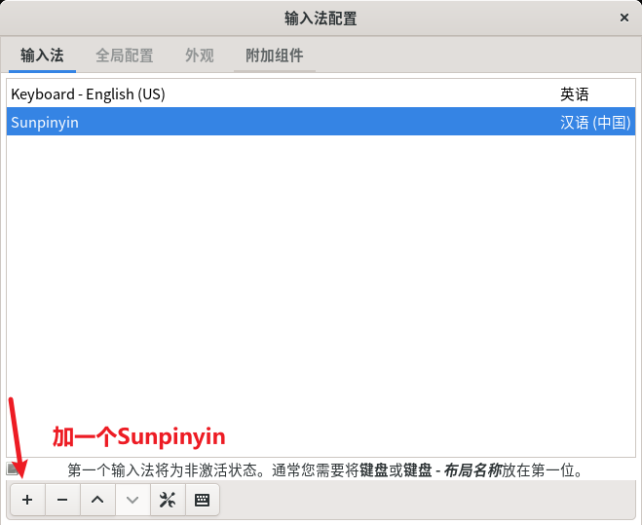Open the 全局配置 tab
This screenshot has width=642, height=525.
coord(125,56)
